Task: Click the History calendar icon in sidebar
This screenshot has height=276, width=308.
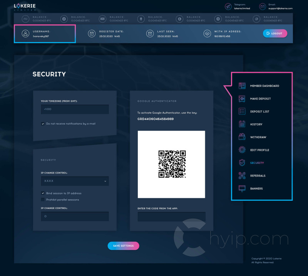Action: coord(242,124)
